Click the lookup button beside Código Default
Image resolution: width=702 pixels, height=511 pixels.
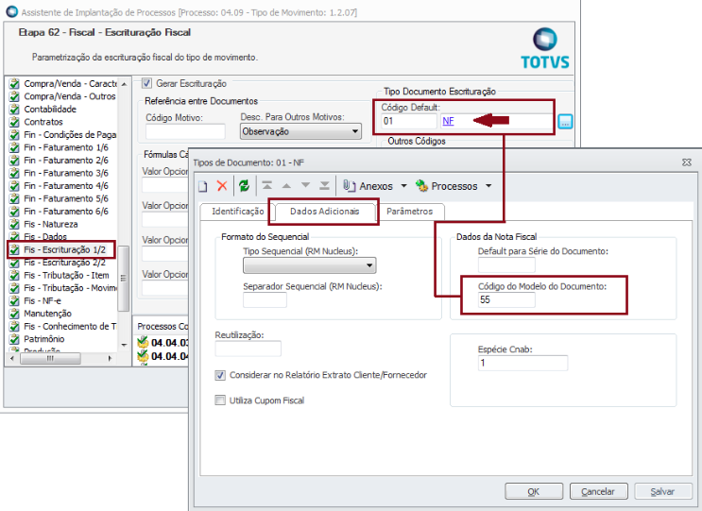[x=565, y=121]
